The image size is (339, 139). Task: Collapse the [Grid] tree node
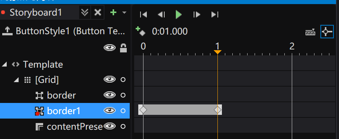(16, 80)
